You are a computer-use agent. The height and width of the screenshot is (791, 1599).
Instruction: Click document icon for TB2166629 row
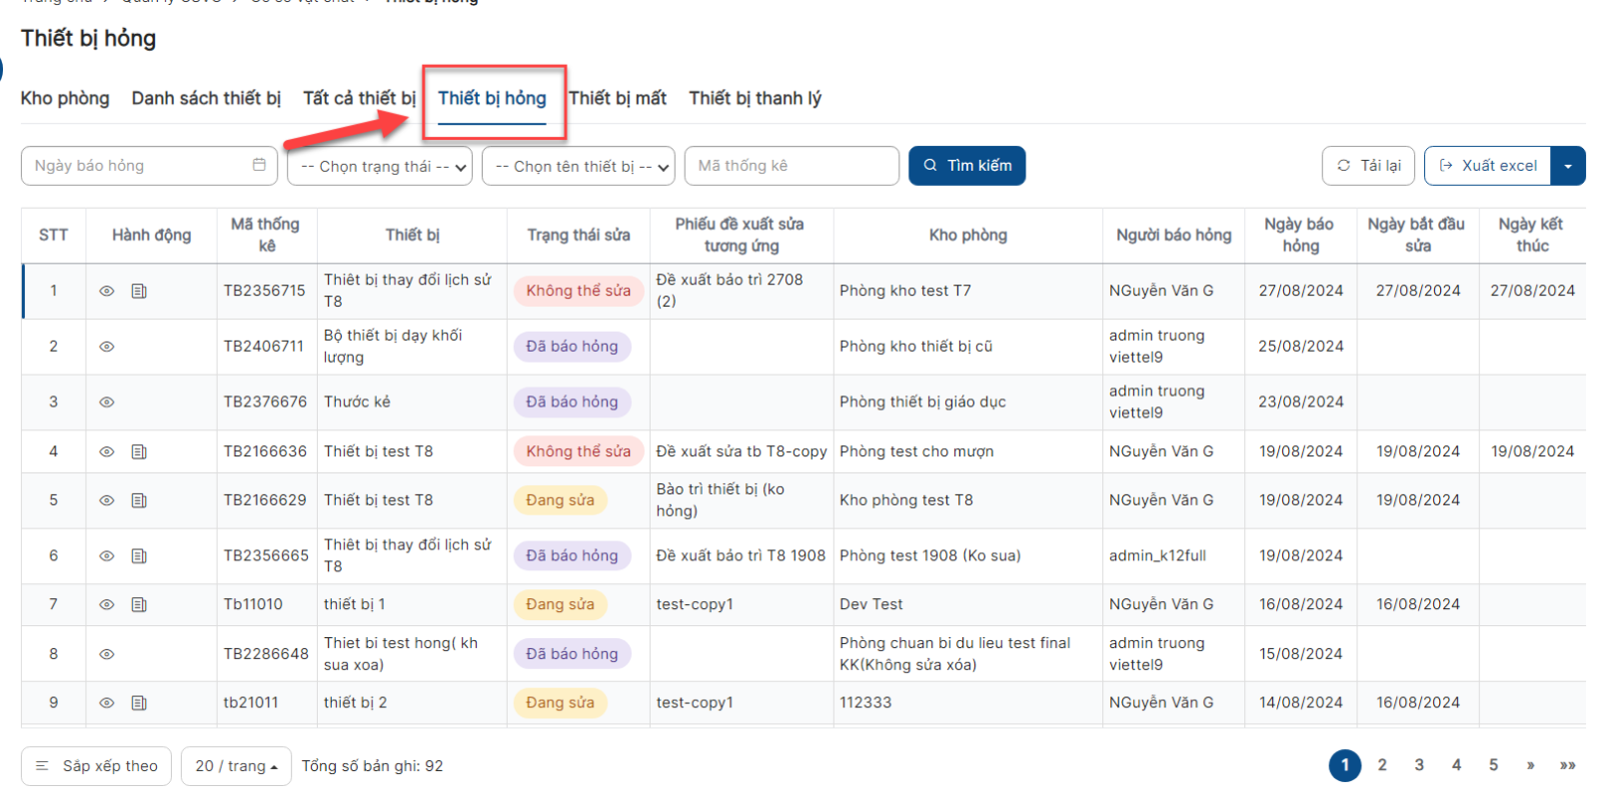click(139, 500)
